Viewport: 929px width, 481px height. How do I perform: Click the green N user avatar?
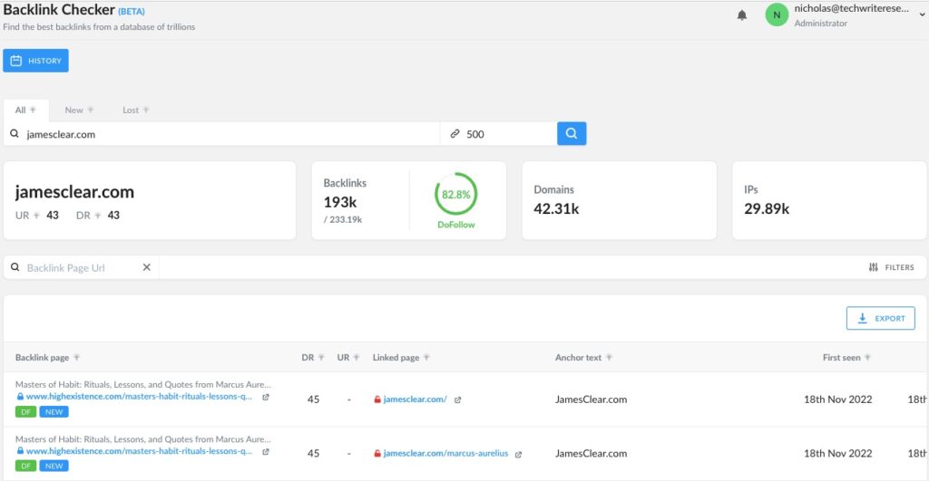click(x=777, y=14)
